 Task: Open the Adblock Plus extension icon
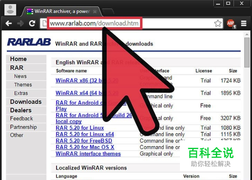point(231,24)
